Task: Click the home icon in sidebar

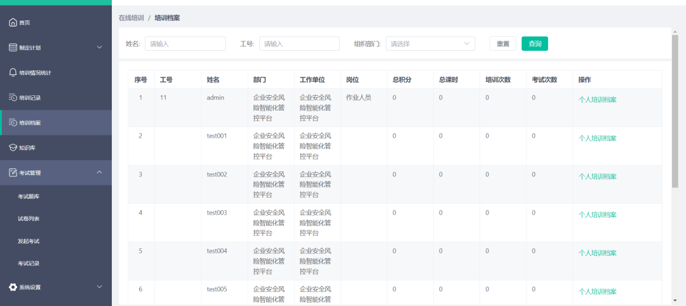Action: click(13, 23)
